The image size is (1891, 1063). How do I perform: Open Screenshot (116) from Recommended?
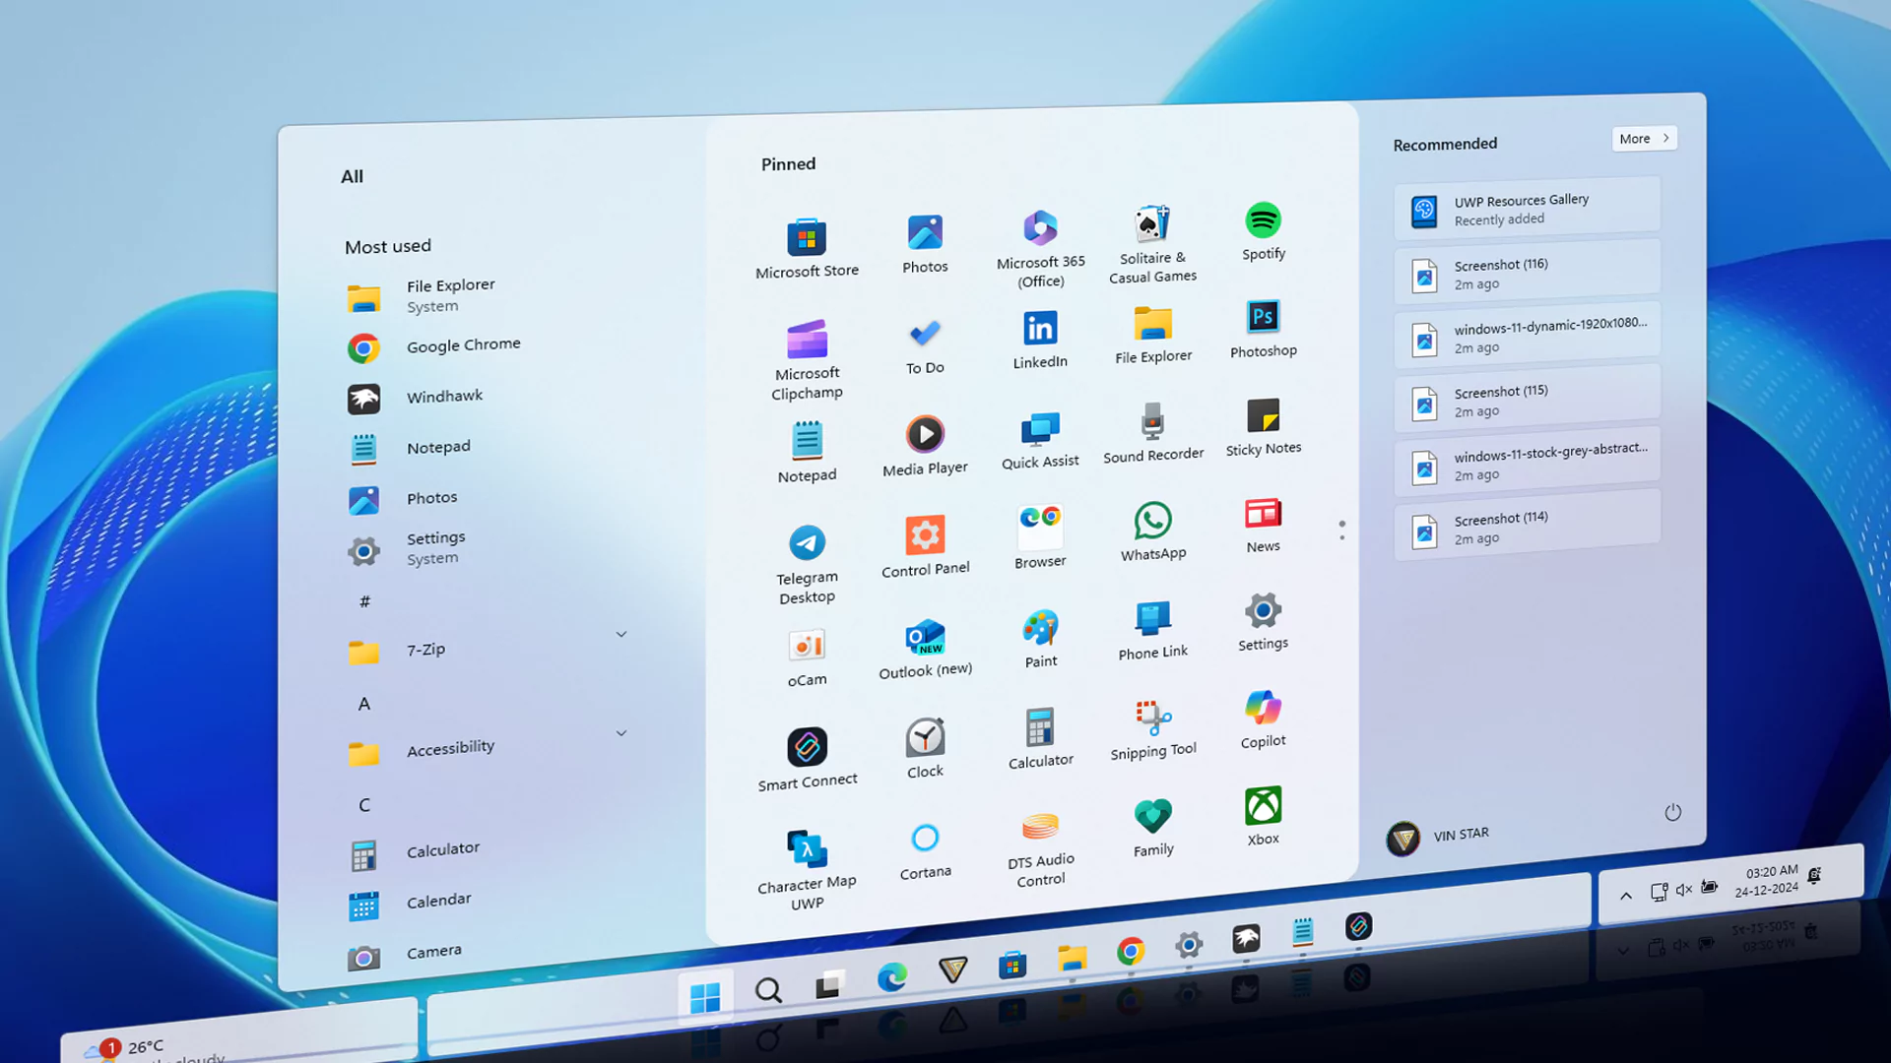click(1526, 274)
